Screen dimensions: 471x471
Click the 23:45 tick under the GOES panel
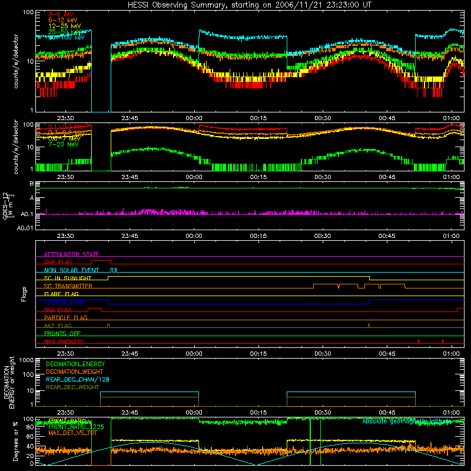[130, 236]
